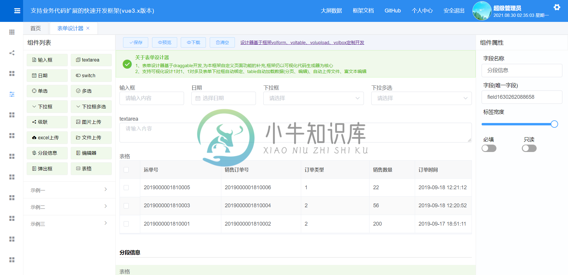568x275 pixels.
Task: Click the 选择日期 date field
Action: tap(224, 98)
